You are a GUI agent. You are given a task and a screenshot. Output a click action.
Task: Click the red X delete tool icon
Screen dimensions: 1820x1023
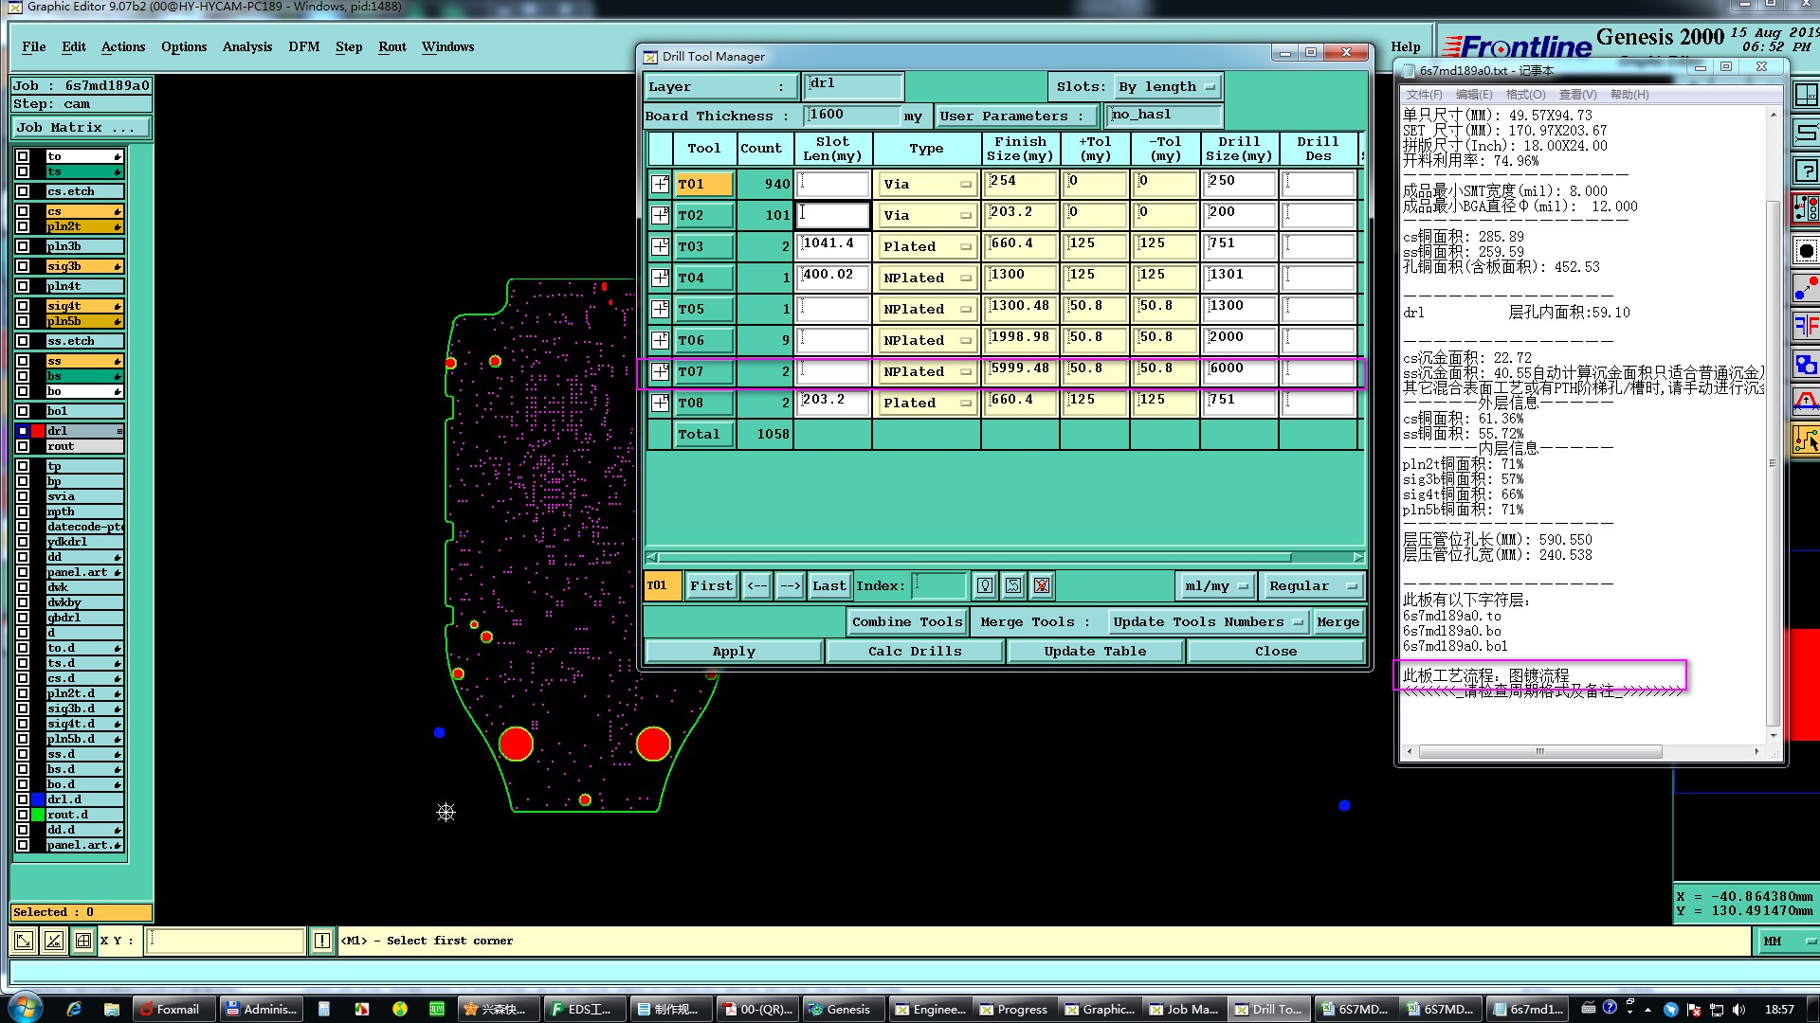click(x=1042, y=586)
